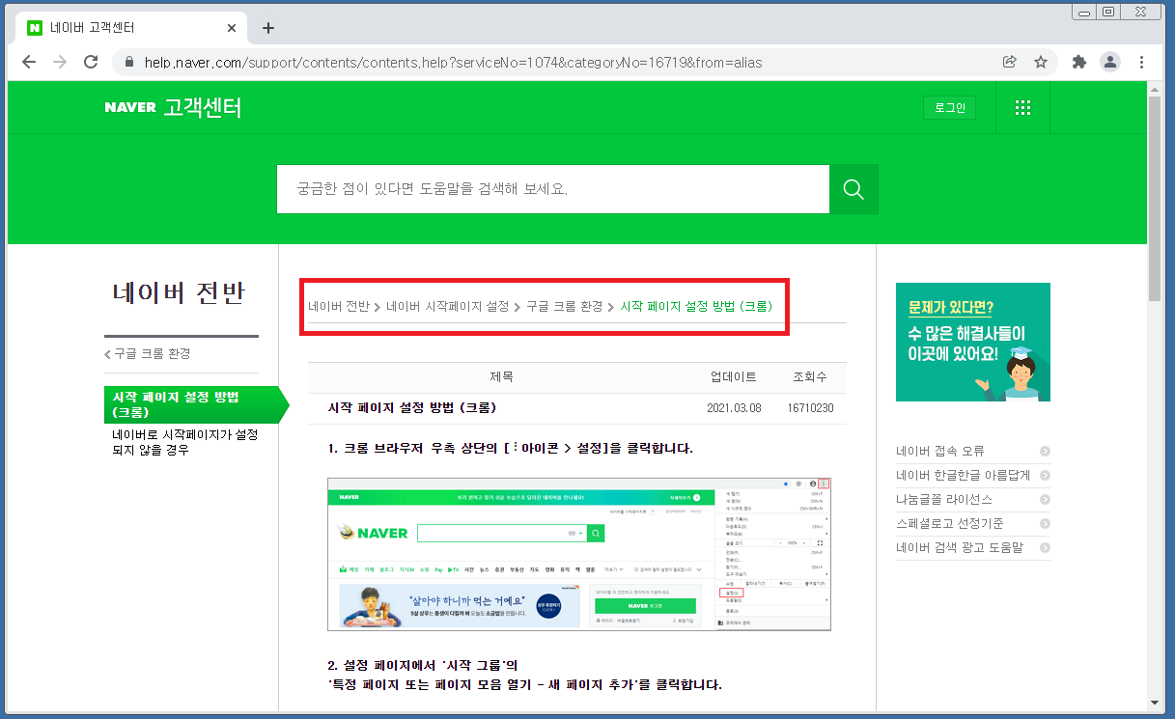The image size is (1175, 719).
Task: Open 나눔글꼴 라이선스 link
Action: pyautogui.click(x=944, y=499)
